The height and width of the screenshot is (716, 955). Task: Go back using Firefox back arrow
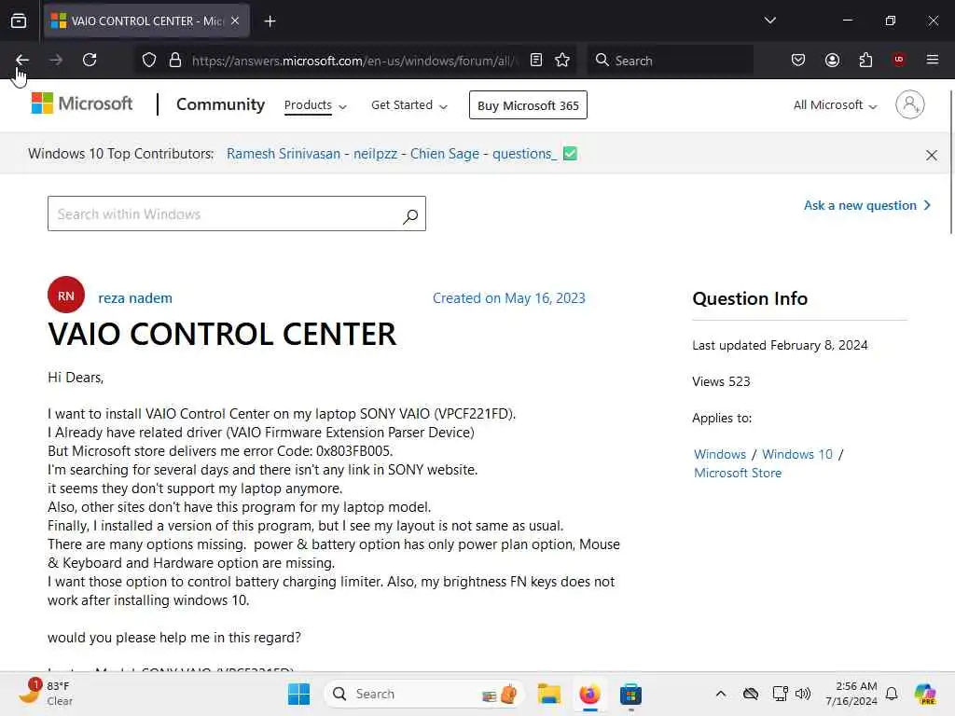(x=22, y=60)
